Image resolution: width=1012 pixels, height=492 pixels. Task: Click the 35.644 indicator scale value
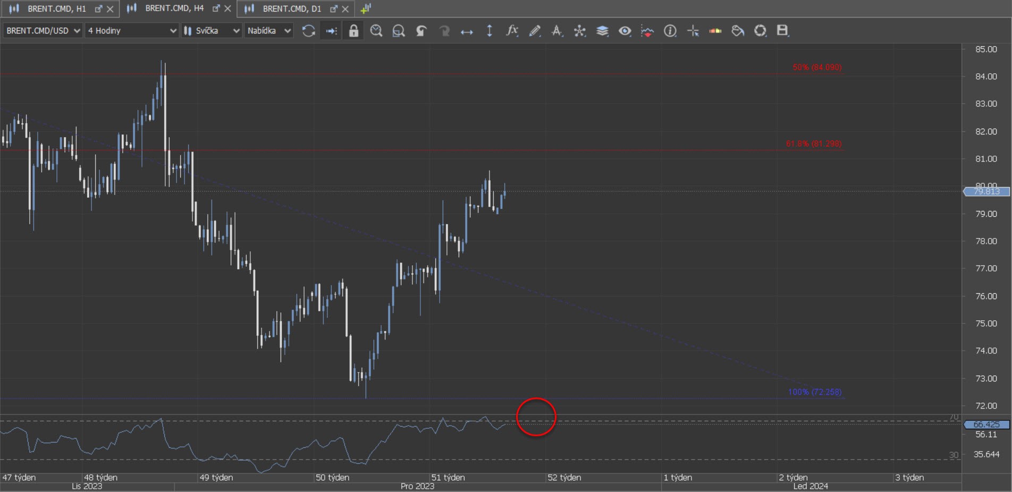coord(986,454)
